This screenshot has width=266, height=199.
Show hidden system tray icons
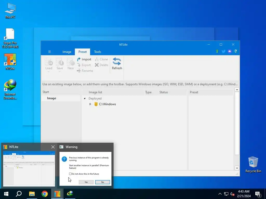[x=220, y=194]
